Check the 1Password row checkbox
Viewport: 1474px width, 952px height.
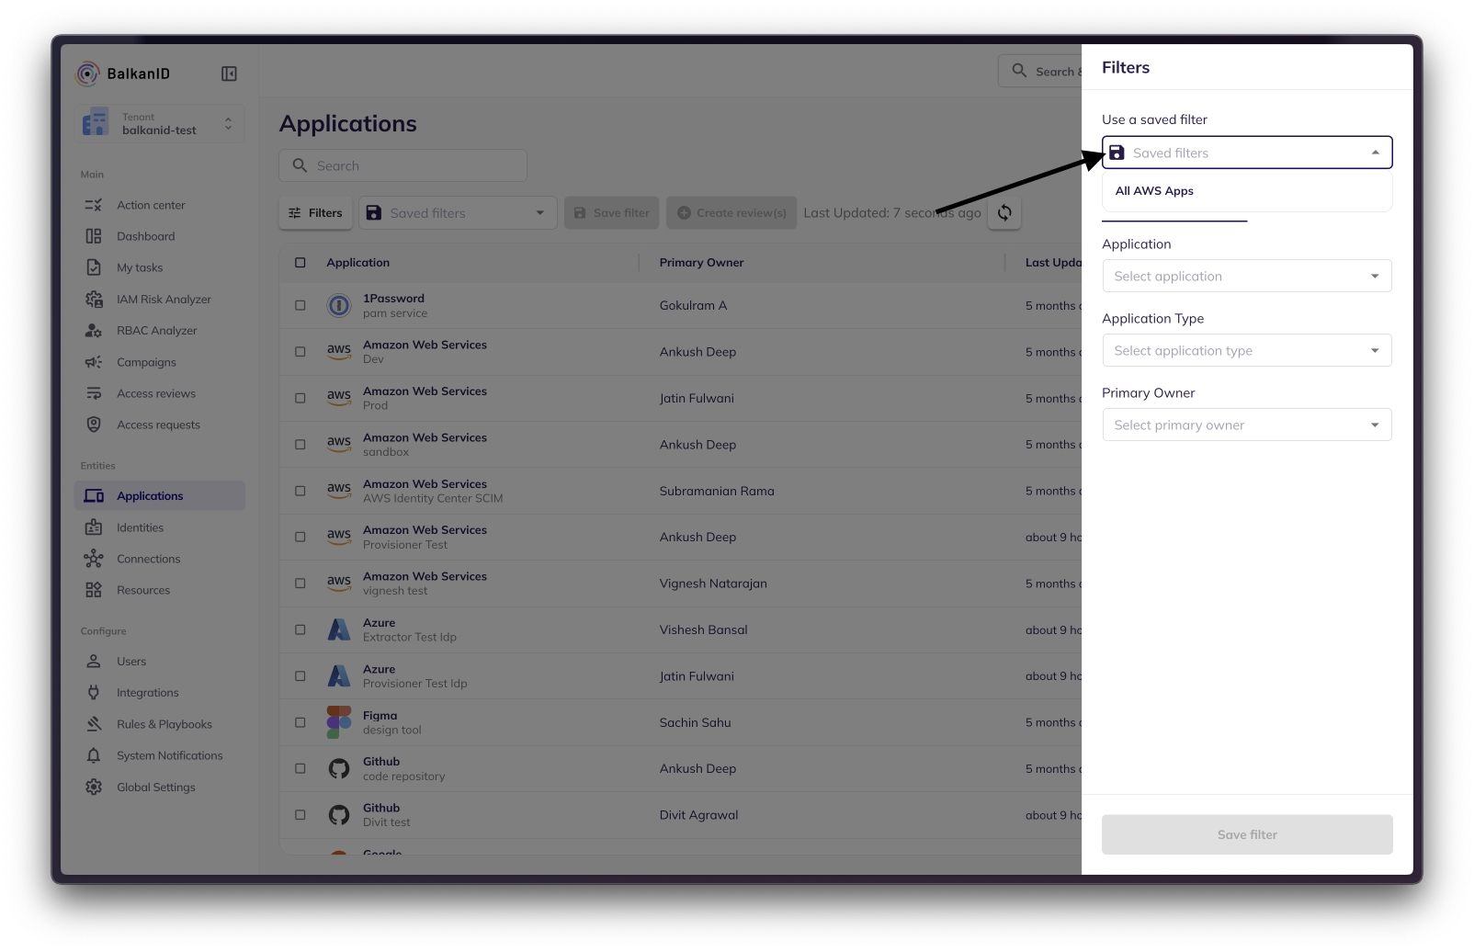click(300, 305)
